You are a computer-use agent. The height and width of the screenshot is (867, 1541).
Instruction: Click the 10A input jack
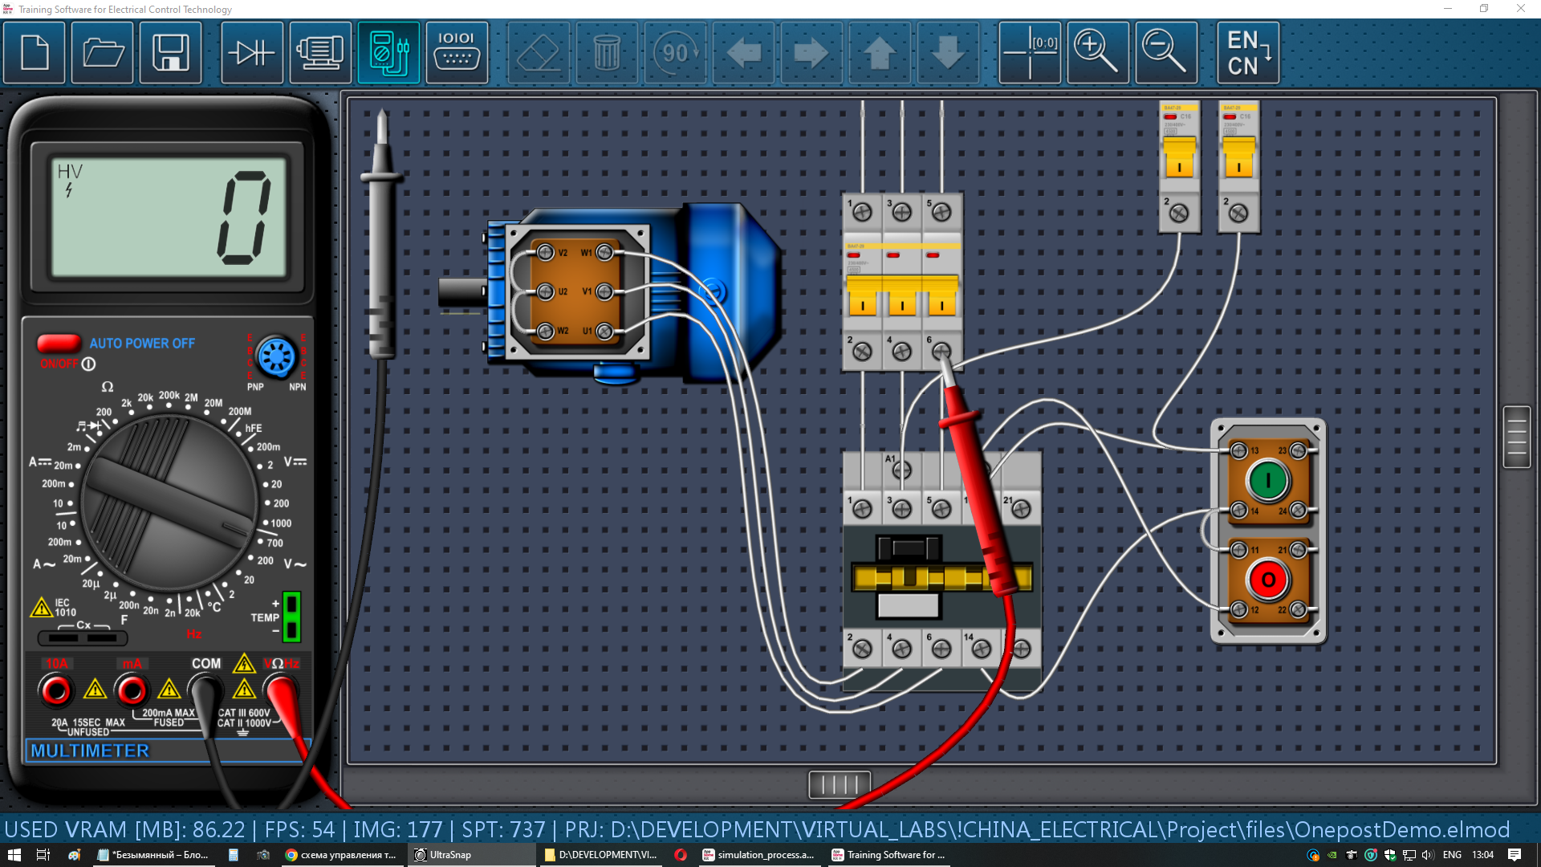tap(56, 690)
